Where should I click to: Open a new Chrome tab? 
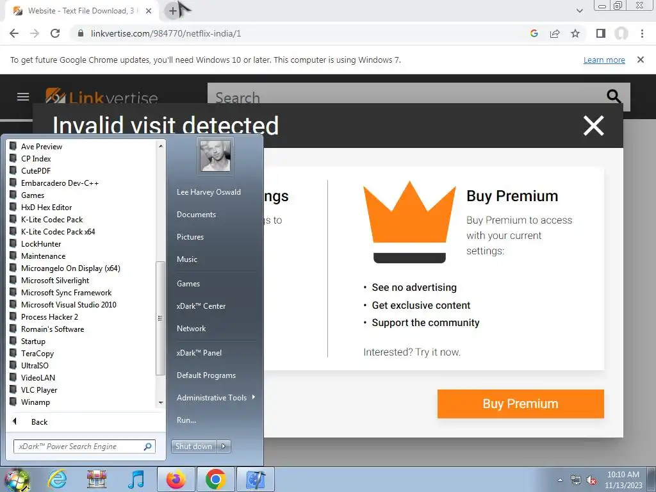pos(172,11)
